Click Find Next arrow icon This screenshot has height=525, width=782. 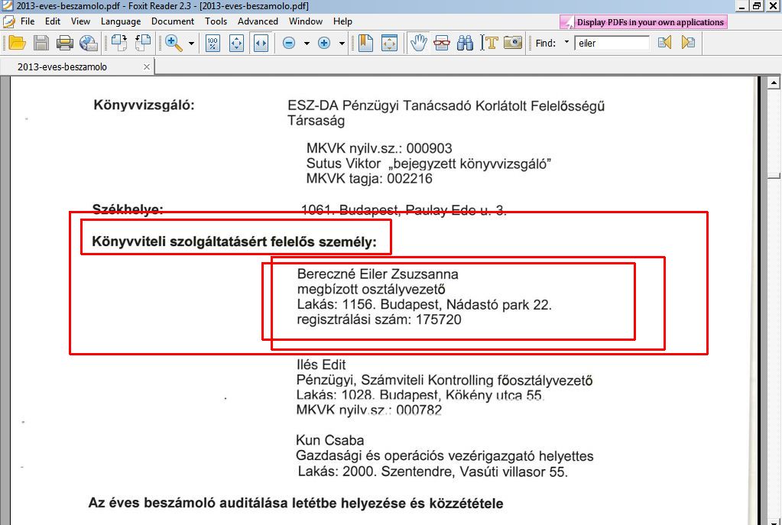(688, 42)
